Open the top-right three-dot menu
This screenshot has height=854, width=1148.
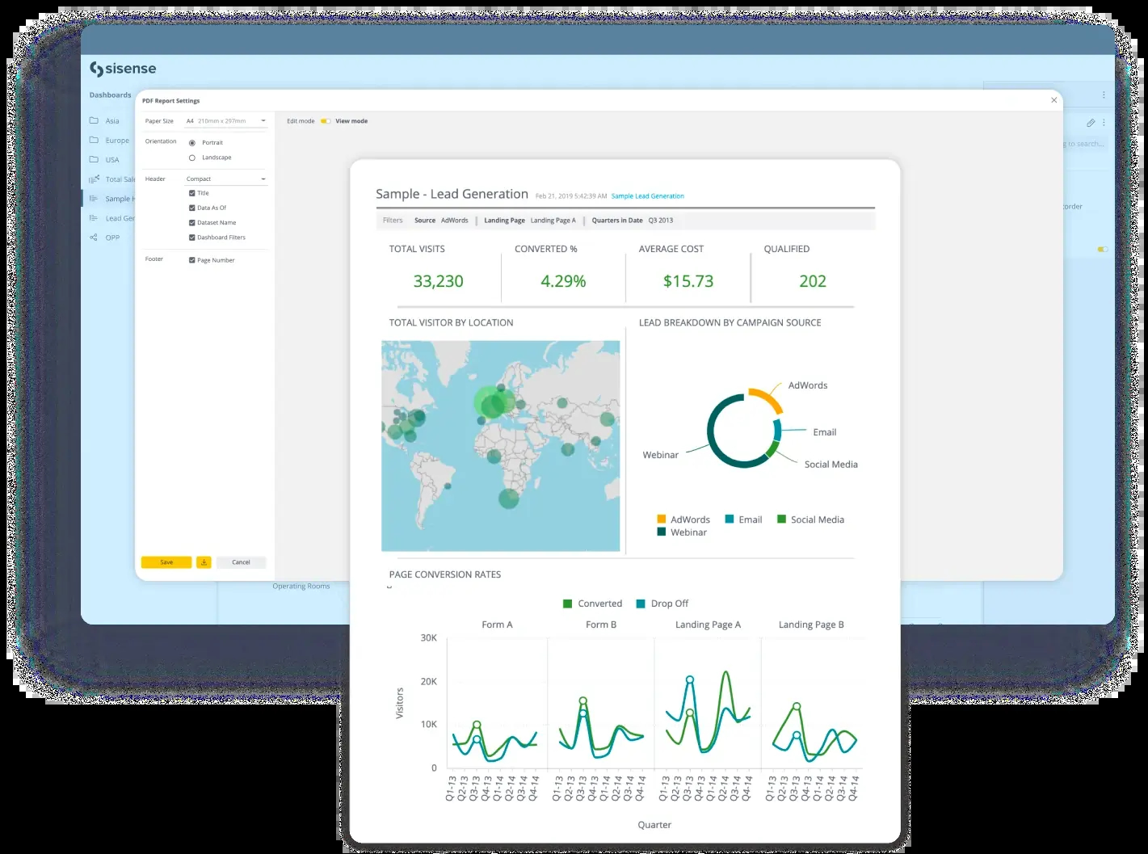click(1104, 95)
